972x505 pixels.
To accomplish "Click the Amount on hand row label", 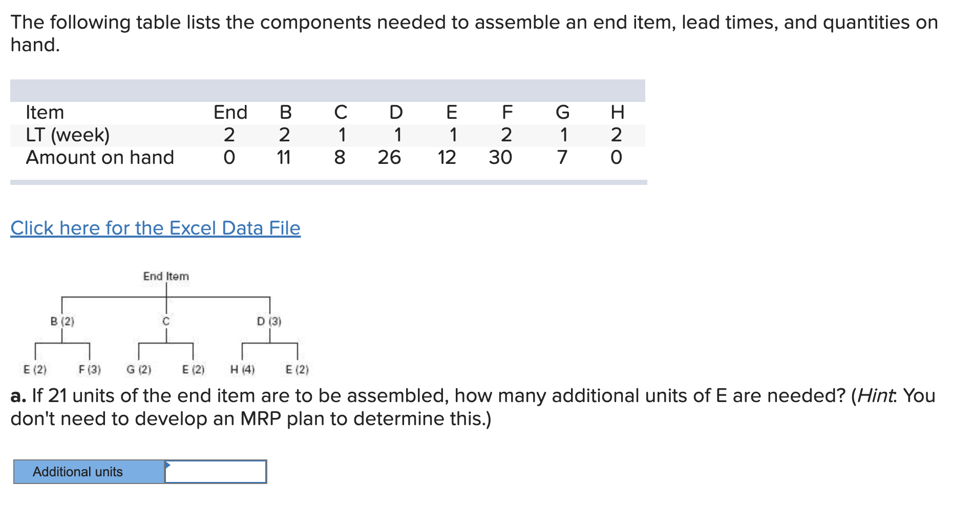I will pyautogui.click(x=100, y=158).
